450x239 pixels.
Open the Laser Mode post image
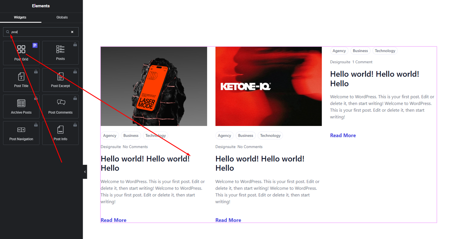pyautogui.click(x=154, y=86)
